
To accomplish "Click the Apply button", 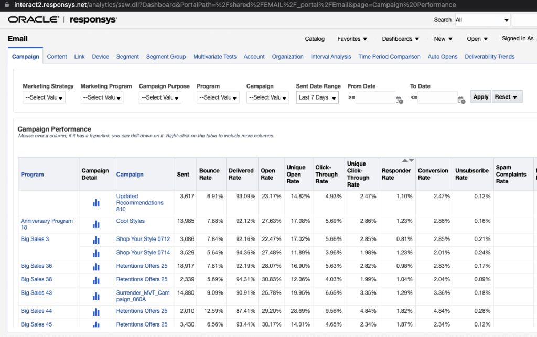I will click(x=481, y=97).
